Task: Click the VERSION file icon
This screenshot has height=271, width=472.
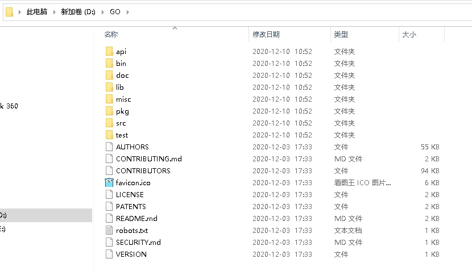Action: click(109, 254)
